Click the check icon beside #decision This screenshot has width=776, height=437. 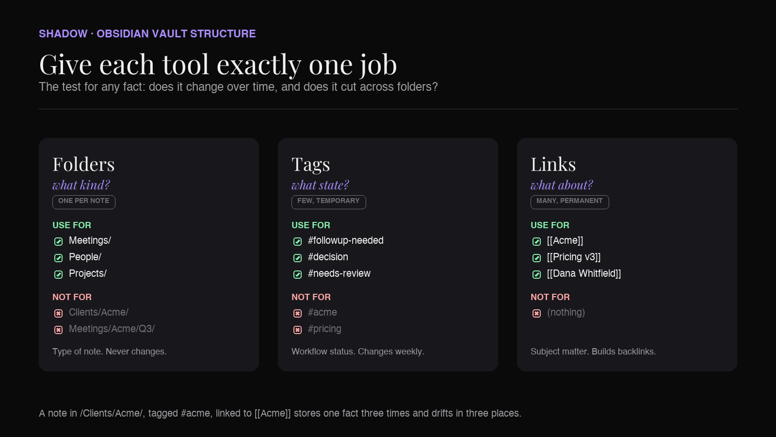click(x=298, y=258)
